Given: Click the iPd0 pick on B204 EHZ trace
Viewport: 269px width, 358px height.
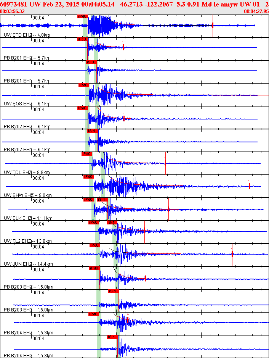Looking at the screenshot, I should coord(93,314).
